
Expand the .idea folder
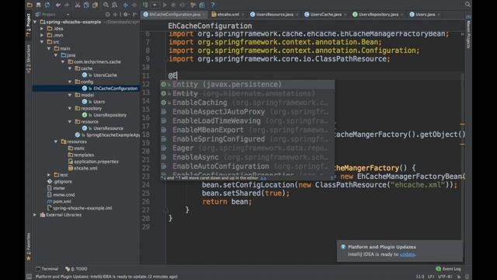[42, 29]
